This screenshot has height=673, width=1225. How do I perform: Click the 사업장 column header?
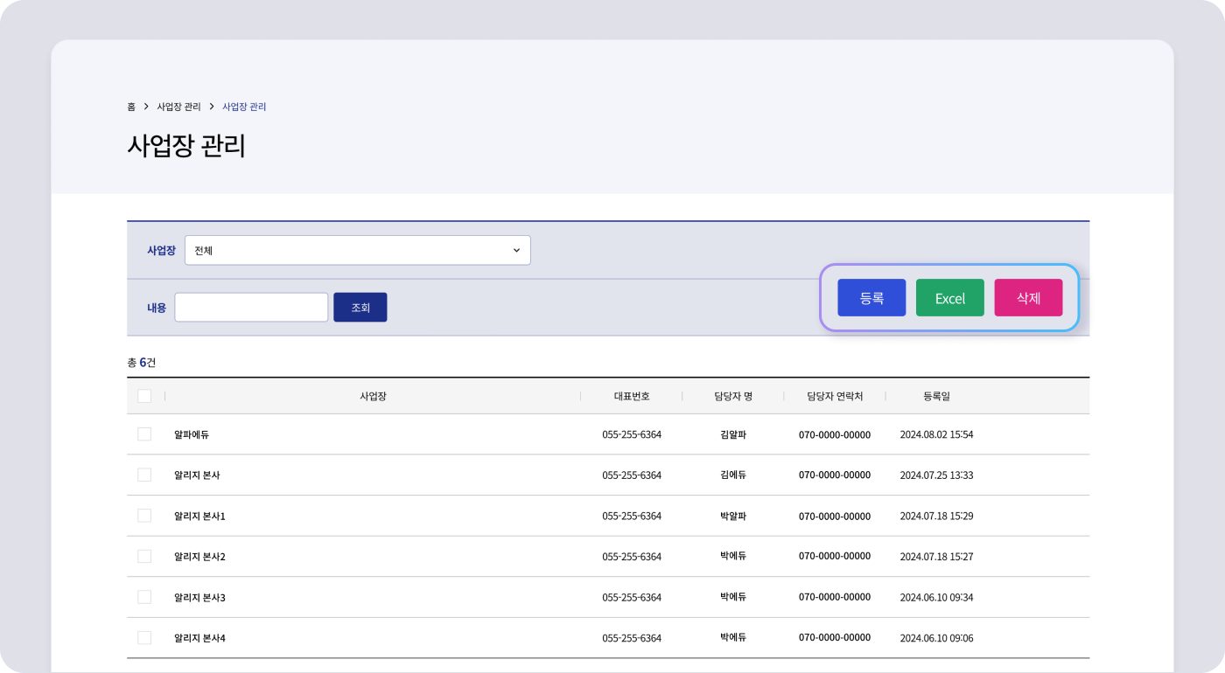[x=373, y=396]
